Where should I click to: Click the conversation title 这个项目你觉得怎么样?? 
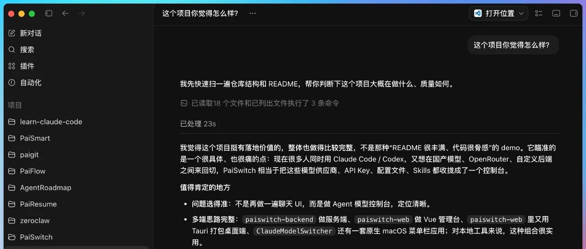tap(200, 13)
